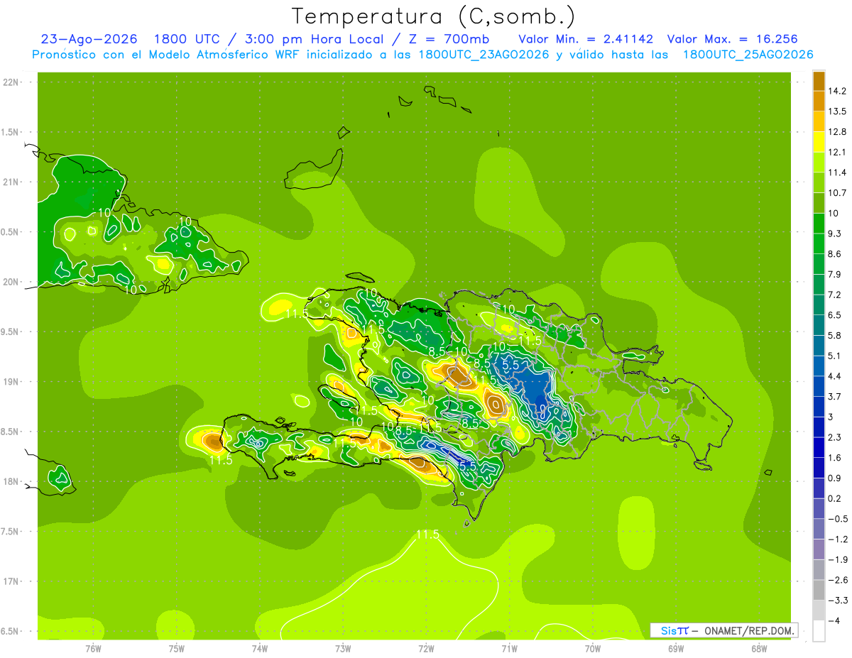Click the '74W' longitude label
The height and width of the screenshot is (658, 852).
[x=260, y=648]
